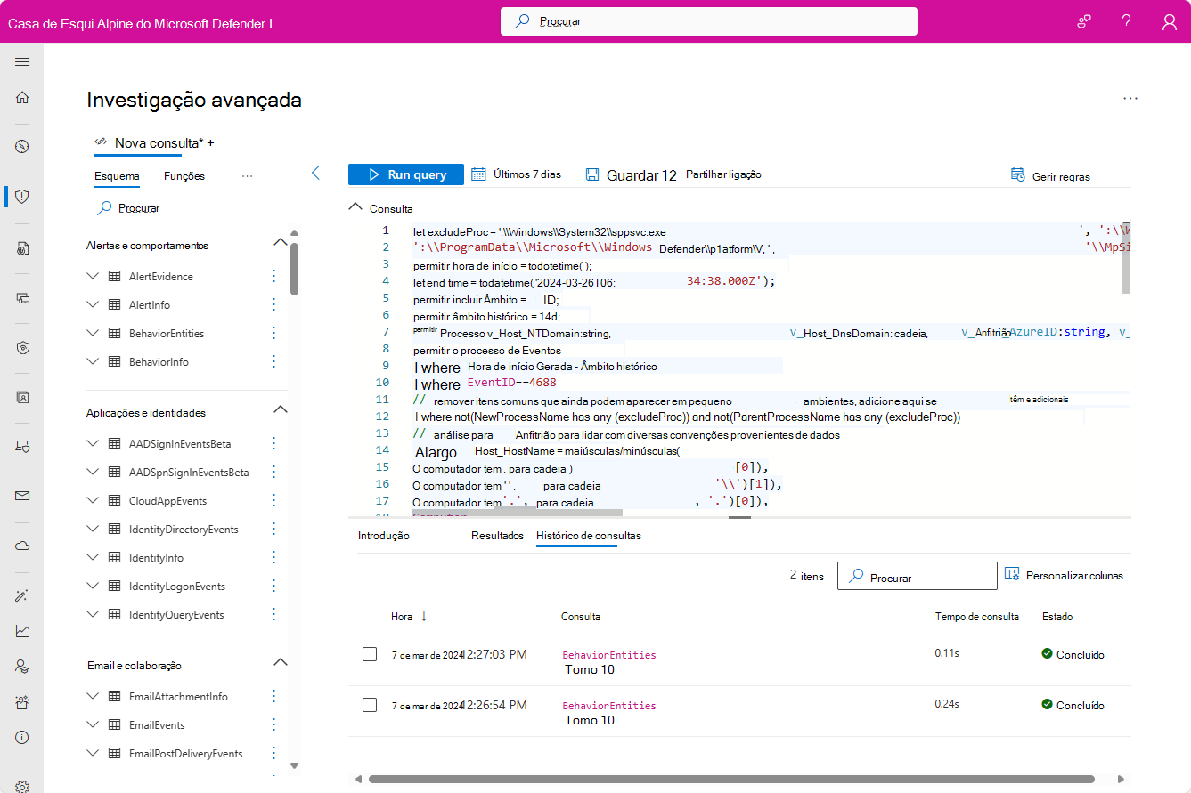
Task: Click the AADSpnSignInEventsBeta table entry
Action: click(189, 473)
